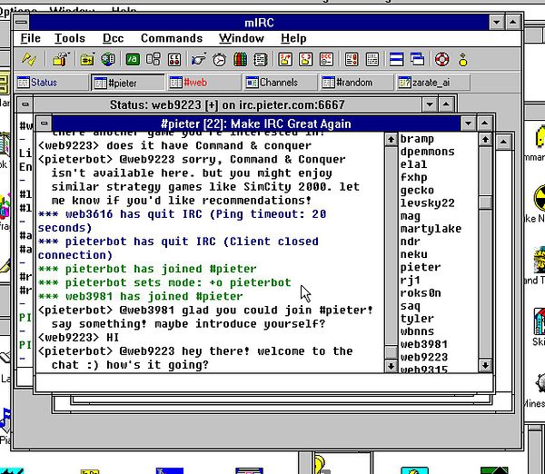Viewport: 545px width, 474px height.
Task: Open the Aliases editor (/a icon)
Action: [x=133, y=59]
